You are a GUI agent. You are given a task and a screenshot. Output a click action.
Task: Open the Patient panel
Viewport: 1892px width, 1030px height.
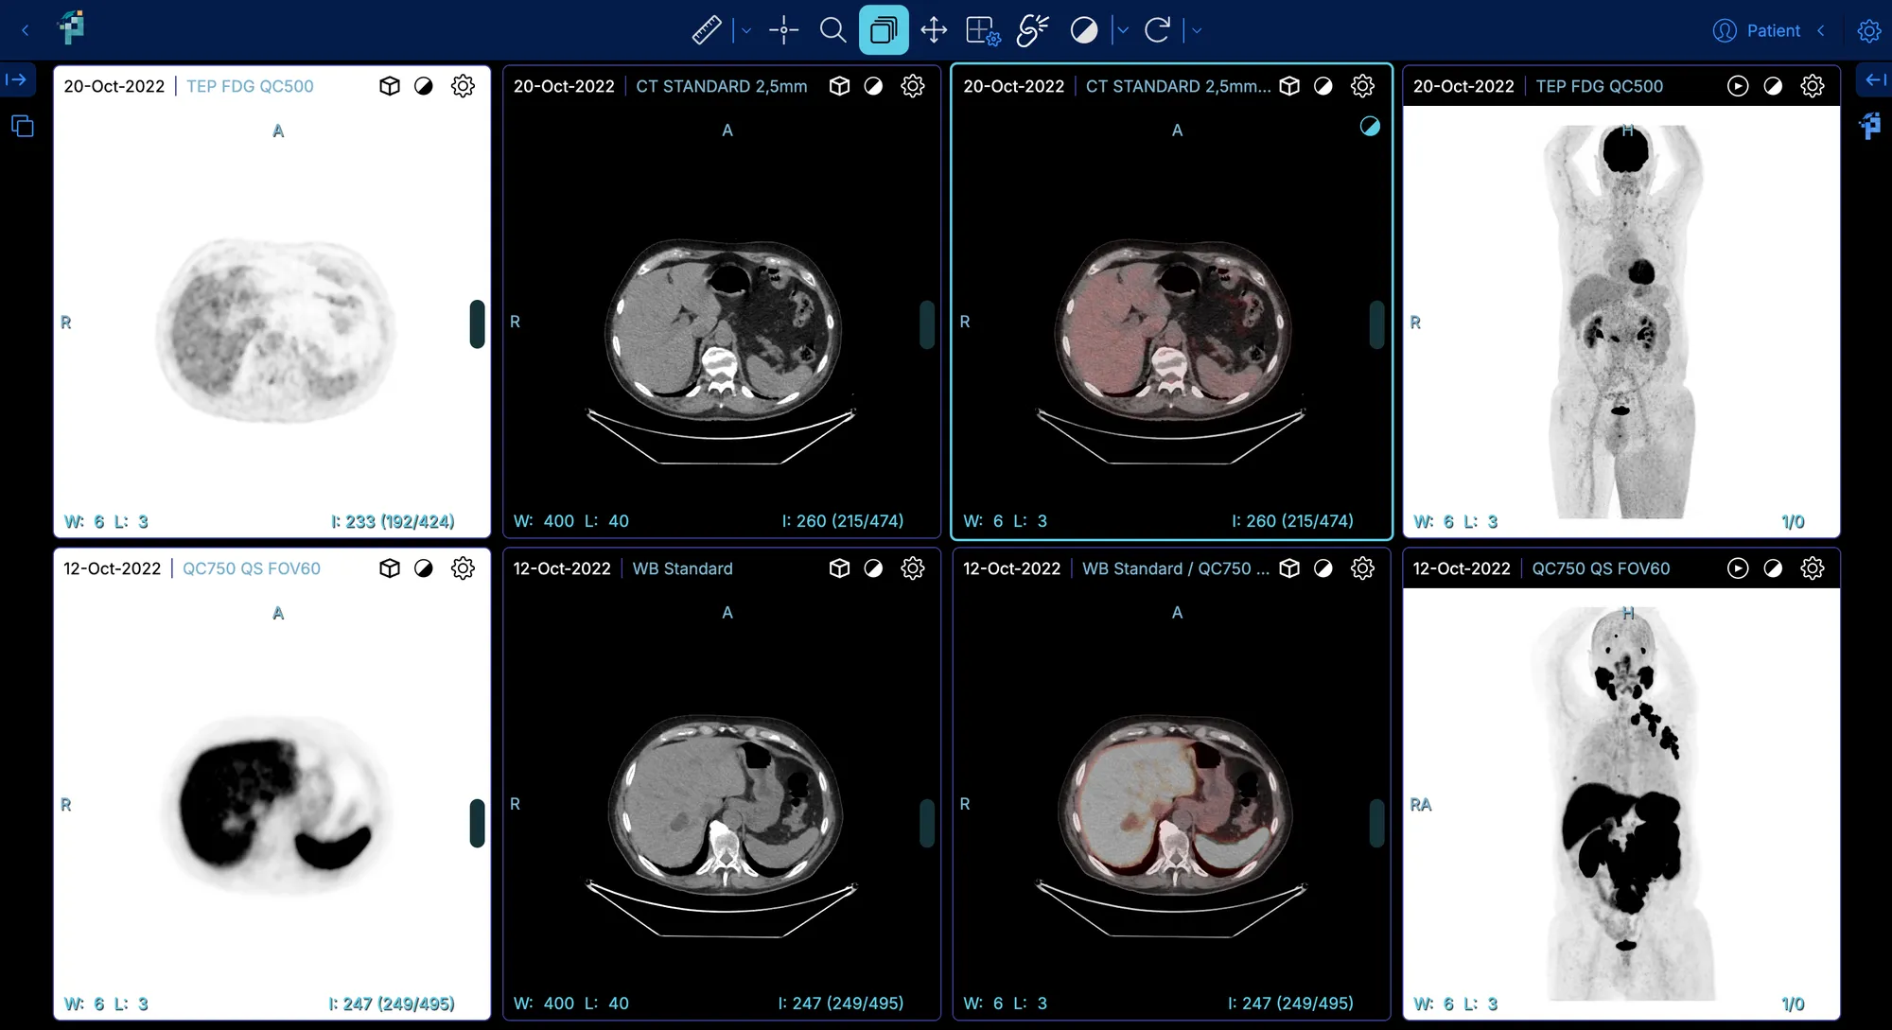click(1757, 30)
